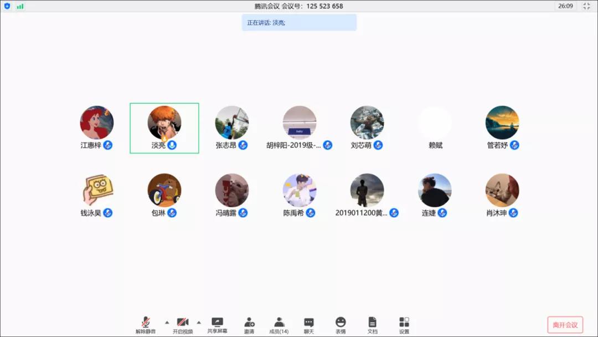598x337 pixels.
Task: Click the 离开会议 leave meeting button
Action: pos(565,325)
